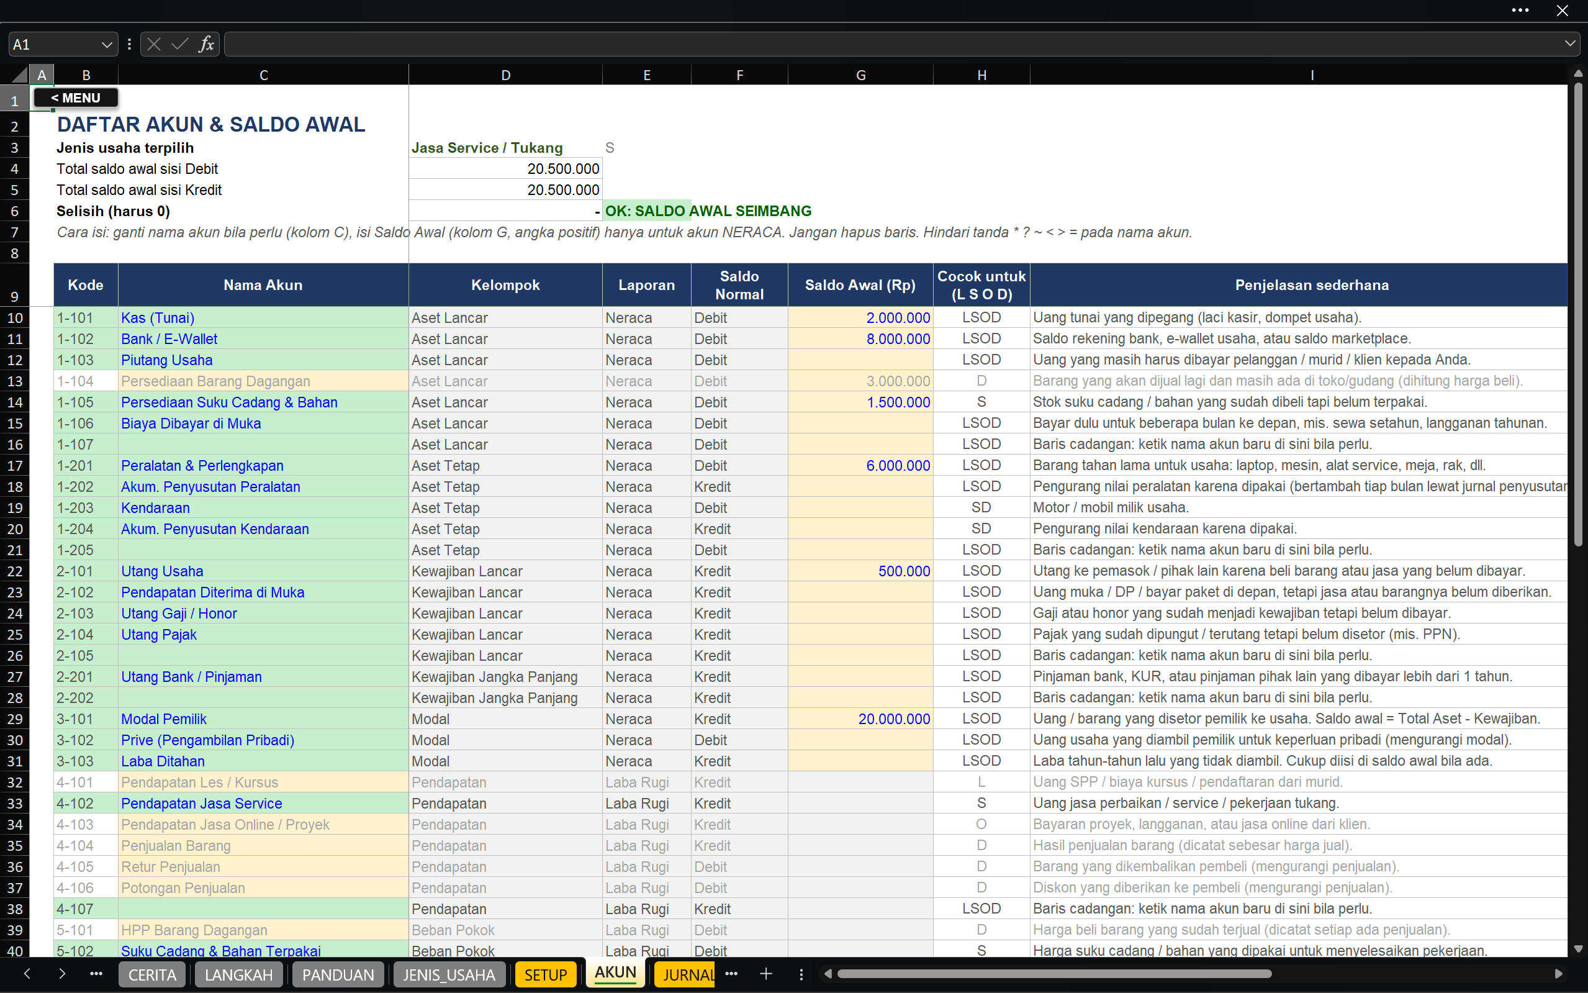Click the Cancel entry X icon
Image resolution: width=1588 pixels, height=993 pixels.
coord(153,44)
